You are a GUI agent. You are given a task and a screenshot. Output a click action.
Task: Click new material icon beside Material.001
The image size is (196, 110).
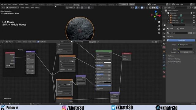(92, 42)
